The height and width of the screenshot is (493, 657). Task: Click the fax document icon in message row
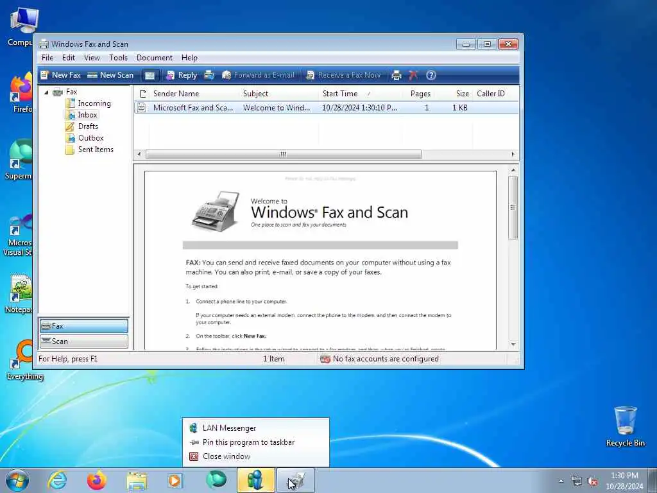pos(142,108)
